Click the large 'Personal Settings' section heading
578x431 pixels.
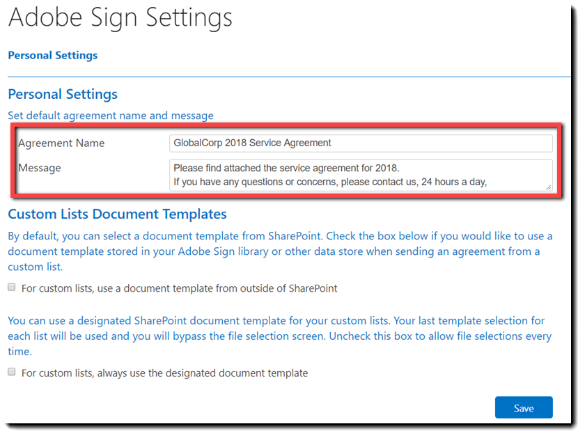point(63,94)
